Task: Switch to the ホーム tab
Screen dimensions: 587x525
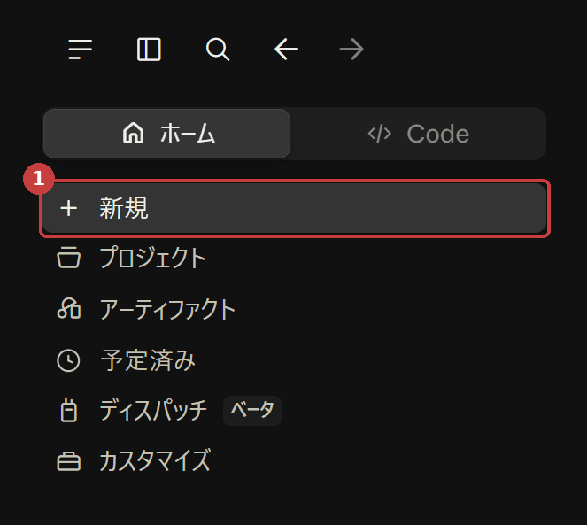Action: click(x=167, y=134)
